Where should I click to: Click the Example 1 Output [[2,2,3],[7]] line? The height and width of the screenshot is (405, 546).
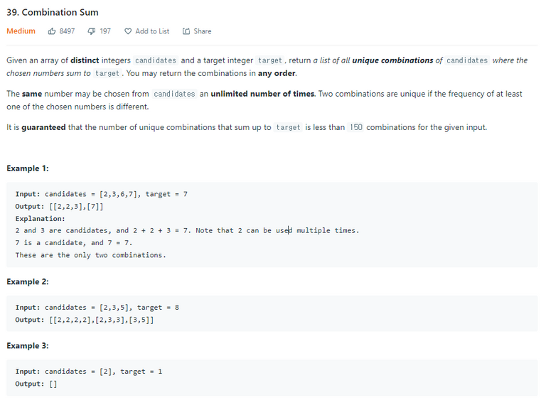(x=59, y=207)
